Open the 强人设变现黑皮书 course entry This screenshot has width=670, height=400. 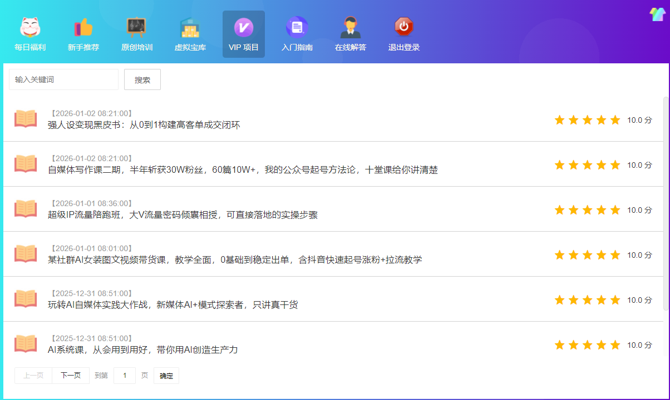click(144, 125)
